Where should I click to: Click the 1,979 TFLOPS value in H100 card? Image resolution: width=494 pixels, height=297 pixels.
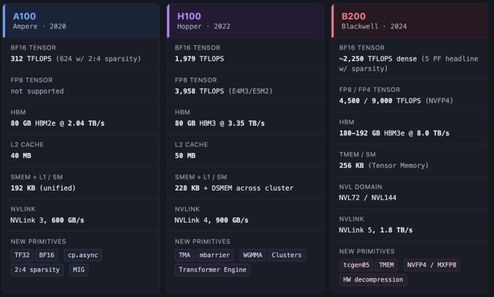(199, 59)
